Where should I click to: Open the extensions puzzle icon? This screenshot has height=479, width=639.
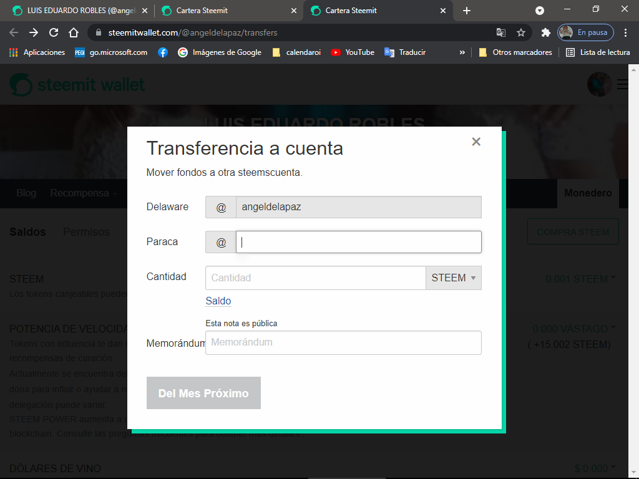[545, 32]
